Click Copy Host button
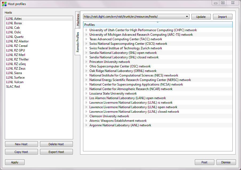Viewport: 241px width, 170px height. point(21,152)
